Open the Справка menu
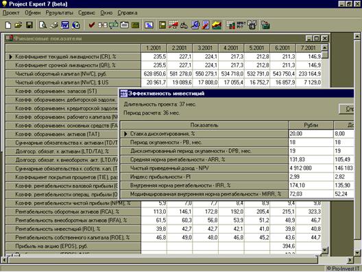This screenshot has height=272, width=362. point(128,13)
